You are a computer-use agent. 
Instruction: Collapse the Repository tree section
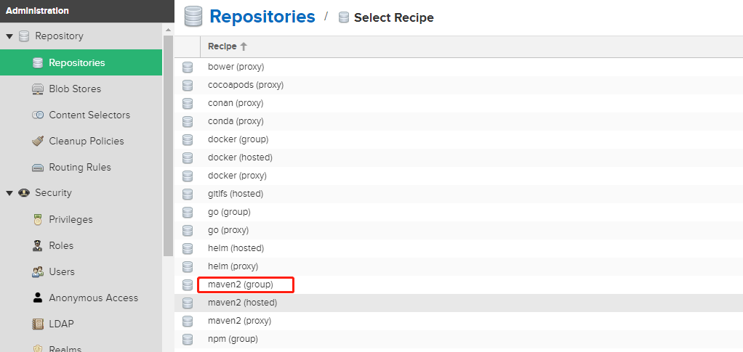click(9, 36)
